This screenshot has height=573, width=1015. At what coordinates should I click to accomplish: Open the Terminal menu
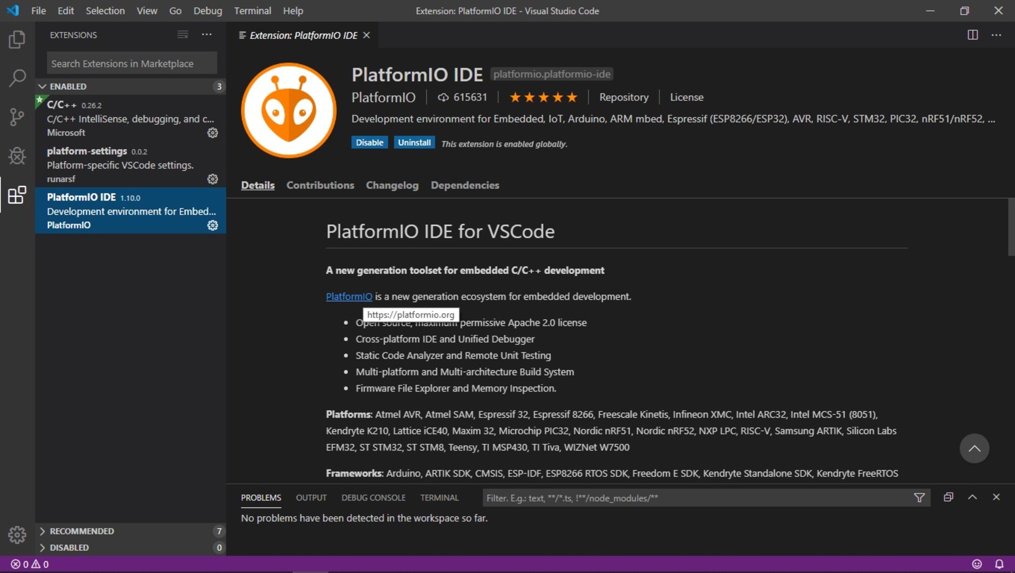pyautogui.click(x=252, y=11)
